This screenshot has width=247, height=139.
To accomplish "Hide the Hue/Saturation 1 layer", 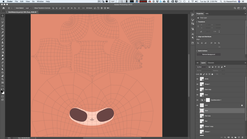I will click(197, 100).
